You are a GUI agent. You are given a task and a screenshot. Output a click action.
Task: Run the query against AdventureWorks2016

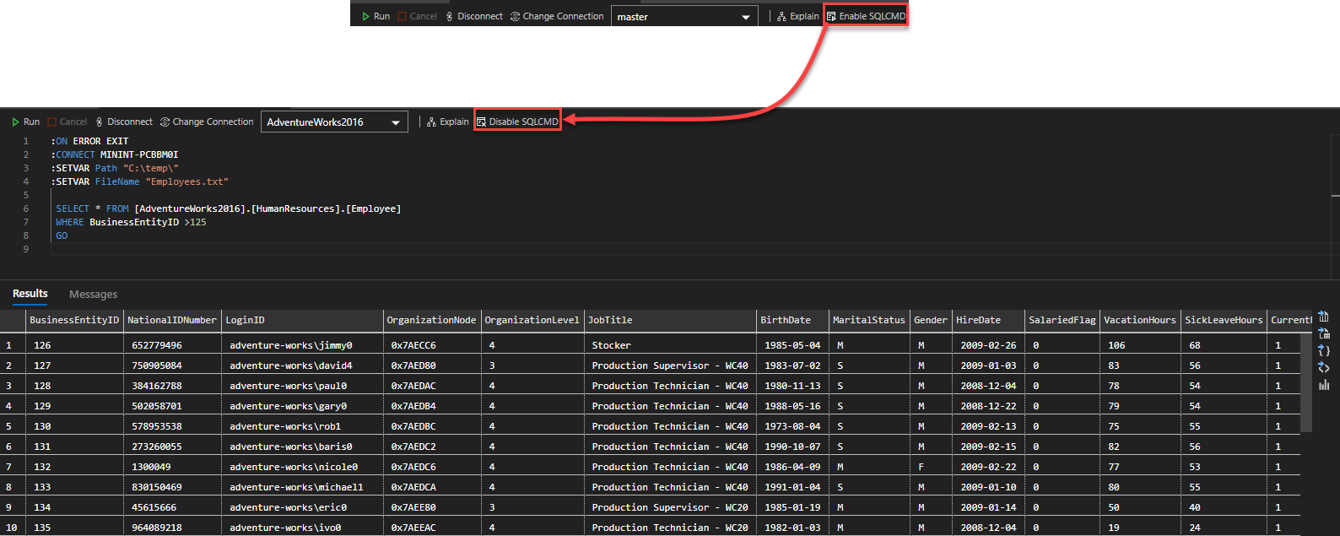pos(26,122)
